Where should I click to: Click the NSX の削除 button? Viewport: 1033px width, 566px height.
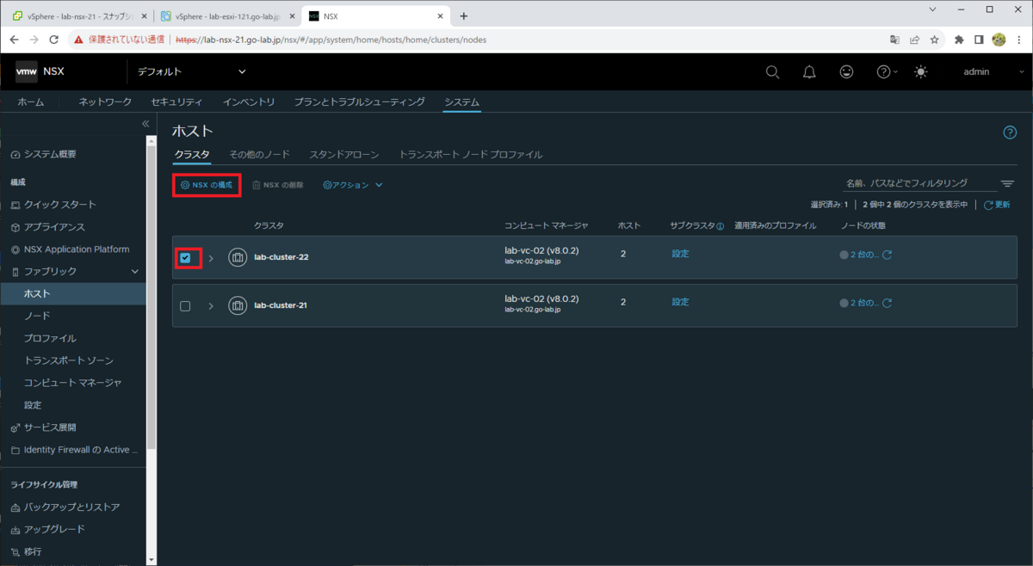click(277, 185)
